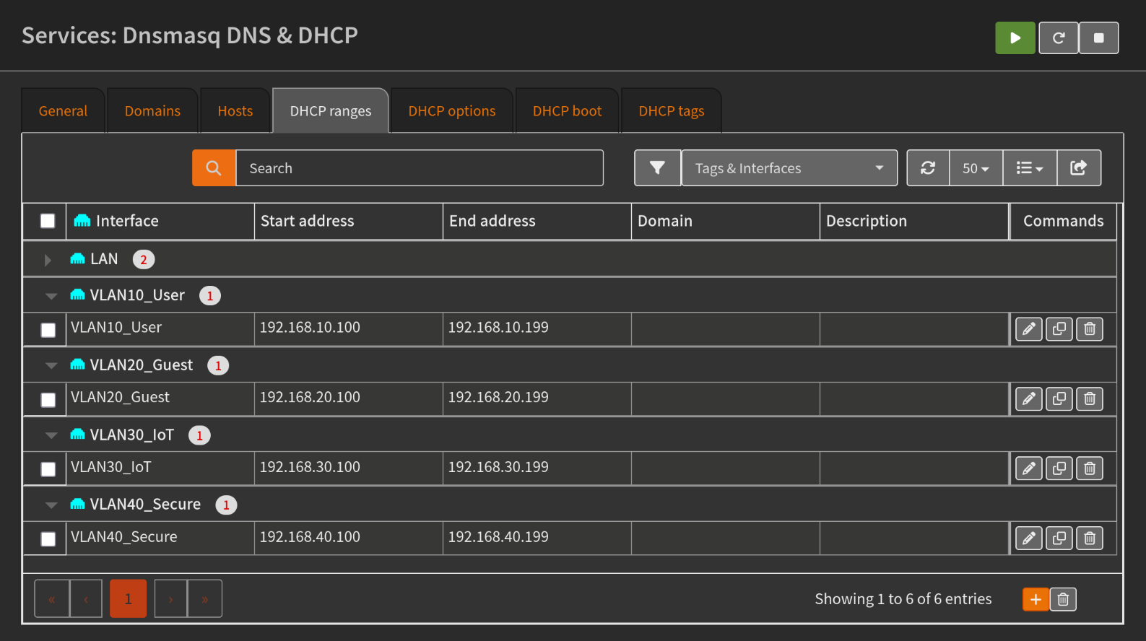Check the VLAN10_User row checkbox
Image resolution: width=1146 pixels, height=641 pixels.
(48, 330)
